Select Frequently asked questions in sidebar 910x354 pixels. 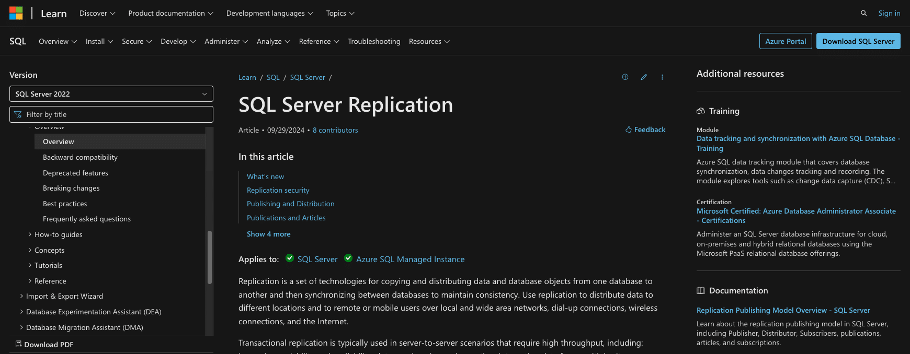pyautogui.click(x=87, y=219)
